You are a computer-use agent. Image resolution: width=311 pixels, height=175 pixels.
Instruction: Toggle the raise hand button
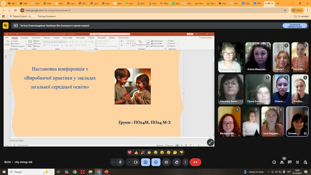click(x=177, y=162)
